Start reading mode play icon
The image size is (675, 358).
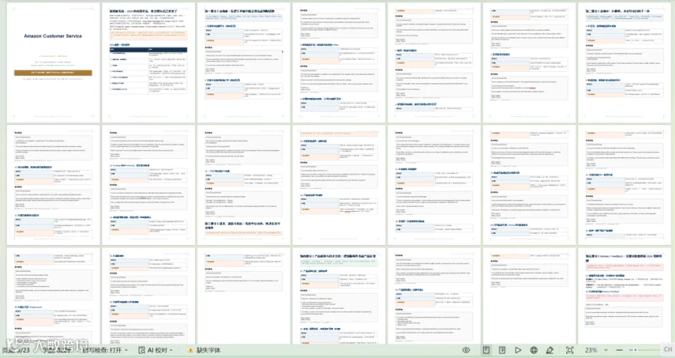(x=517, y=351)
